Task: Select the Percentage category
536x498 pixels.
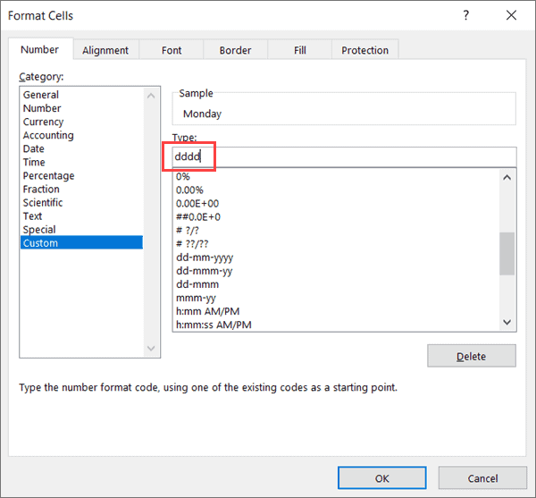Action: tap(49, 176)
